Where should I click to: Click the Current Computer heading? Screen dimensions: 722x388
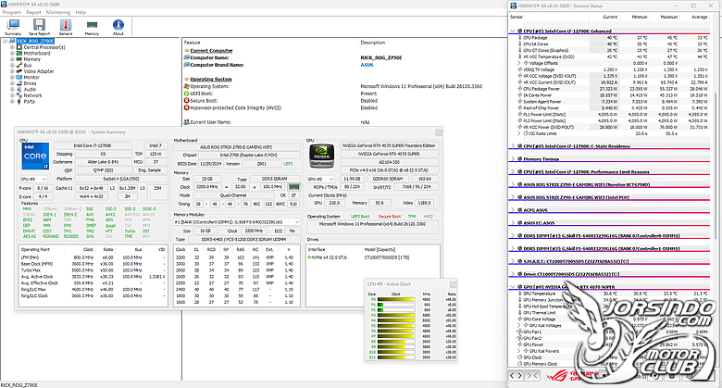[x=211, y=51]
